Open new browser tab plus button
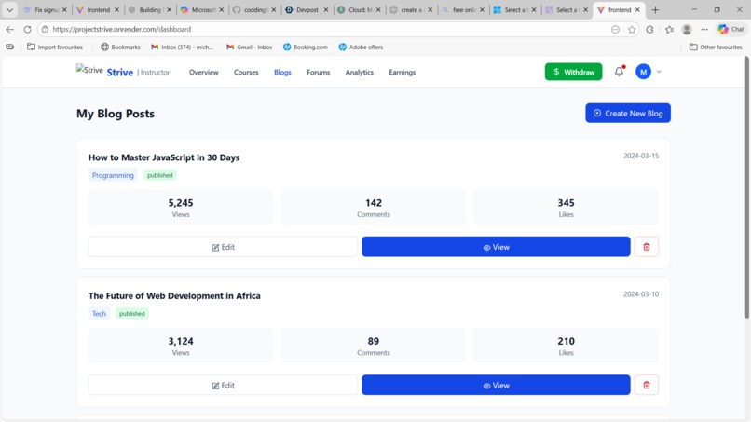The height and width of the screenshot is (422, 751). click(x=655, y=9)
